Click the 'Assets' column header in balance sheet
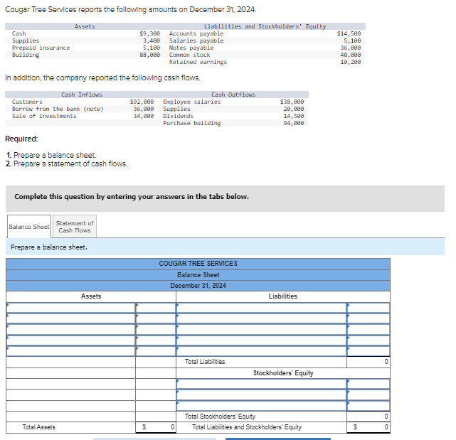Screen dimensions: 456x440 pos(91,296)
